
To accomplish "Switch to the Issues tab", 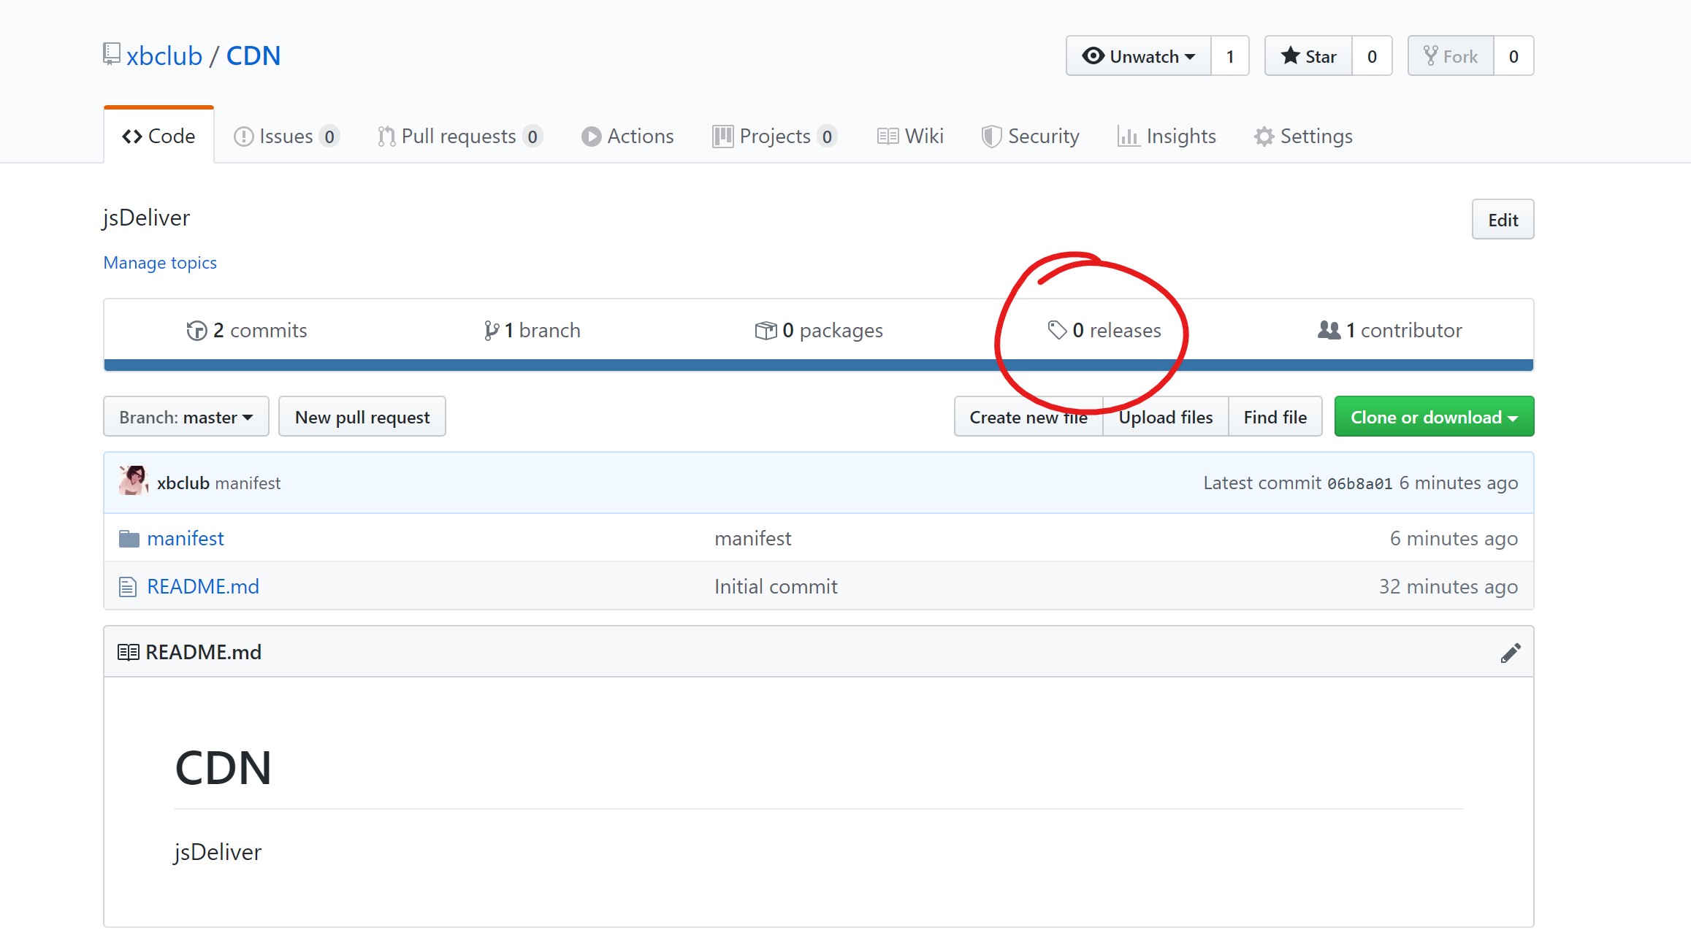I will (286, 137).
